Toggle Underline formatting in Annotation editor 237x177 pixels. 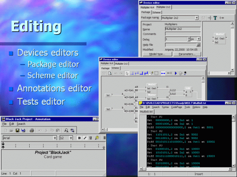tap(90, 138)
